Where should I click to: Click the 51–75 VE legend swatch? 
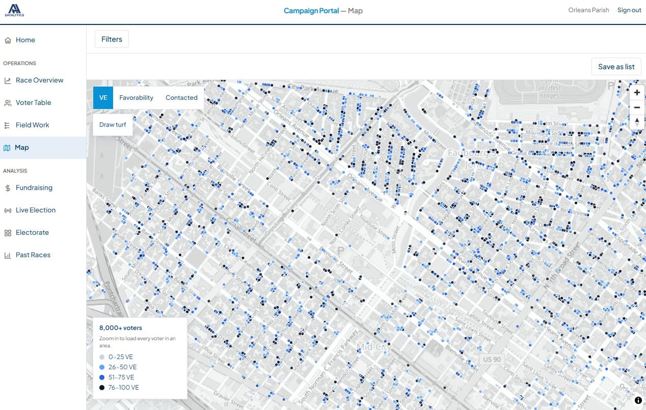pyautogui.click(x=102, y=377)
